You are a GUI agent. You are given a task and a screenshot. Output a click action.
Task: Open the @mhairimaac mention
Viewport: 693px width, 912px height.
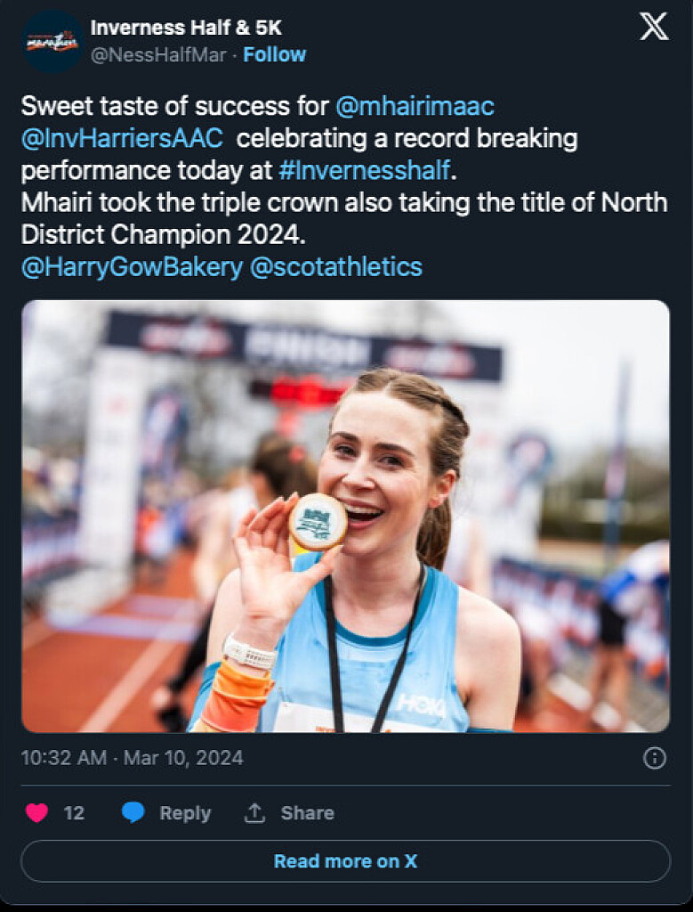pos(415,107)
